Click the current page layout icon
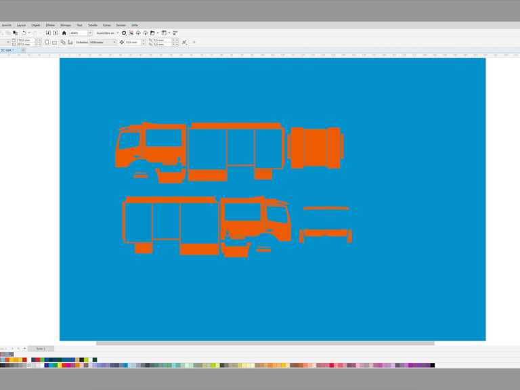Screen dimensions: 520x390 [x=70, y=43]
